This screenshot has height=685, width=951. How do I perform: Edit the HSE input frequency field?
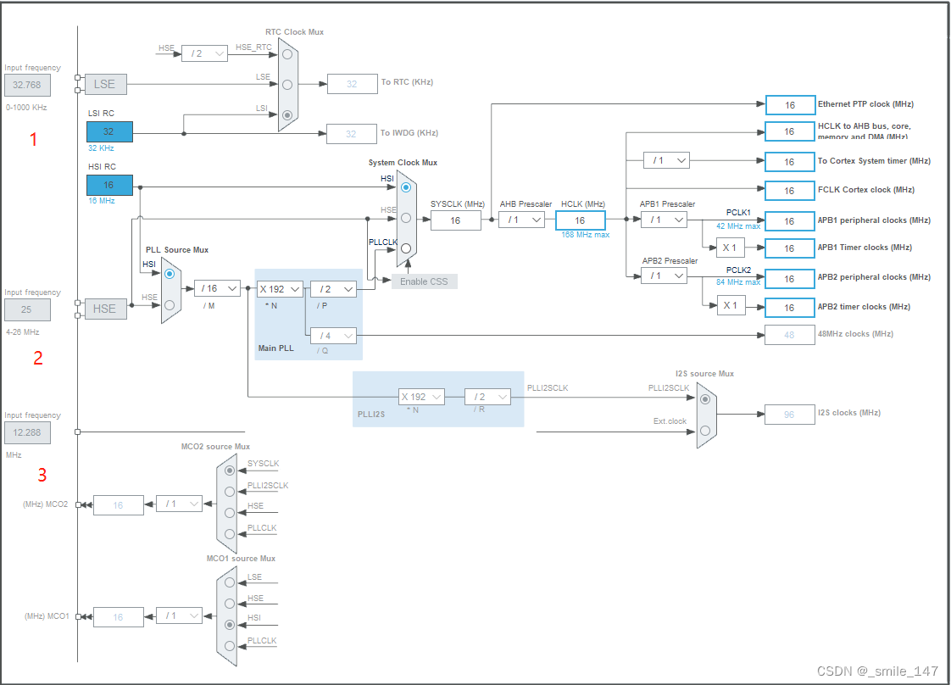click(x=28, y=309)
